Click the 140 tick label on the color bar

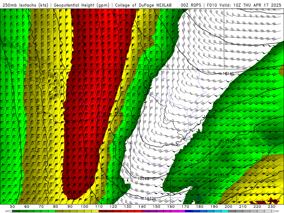(142, 207)
